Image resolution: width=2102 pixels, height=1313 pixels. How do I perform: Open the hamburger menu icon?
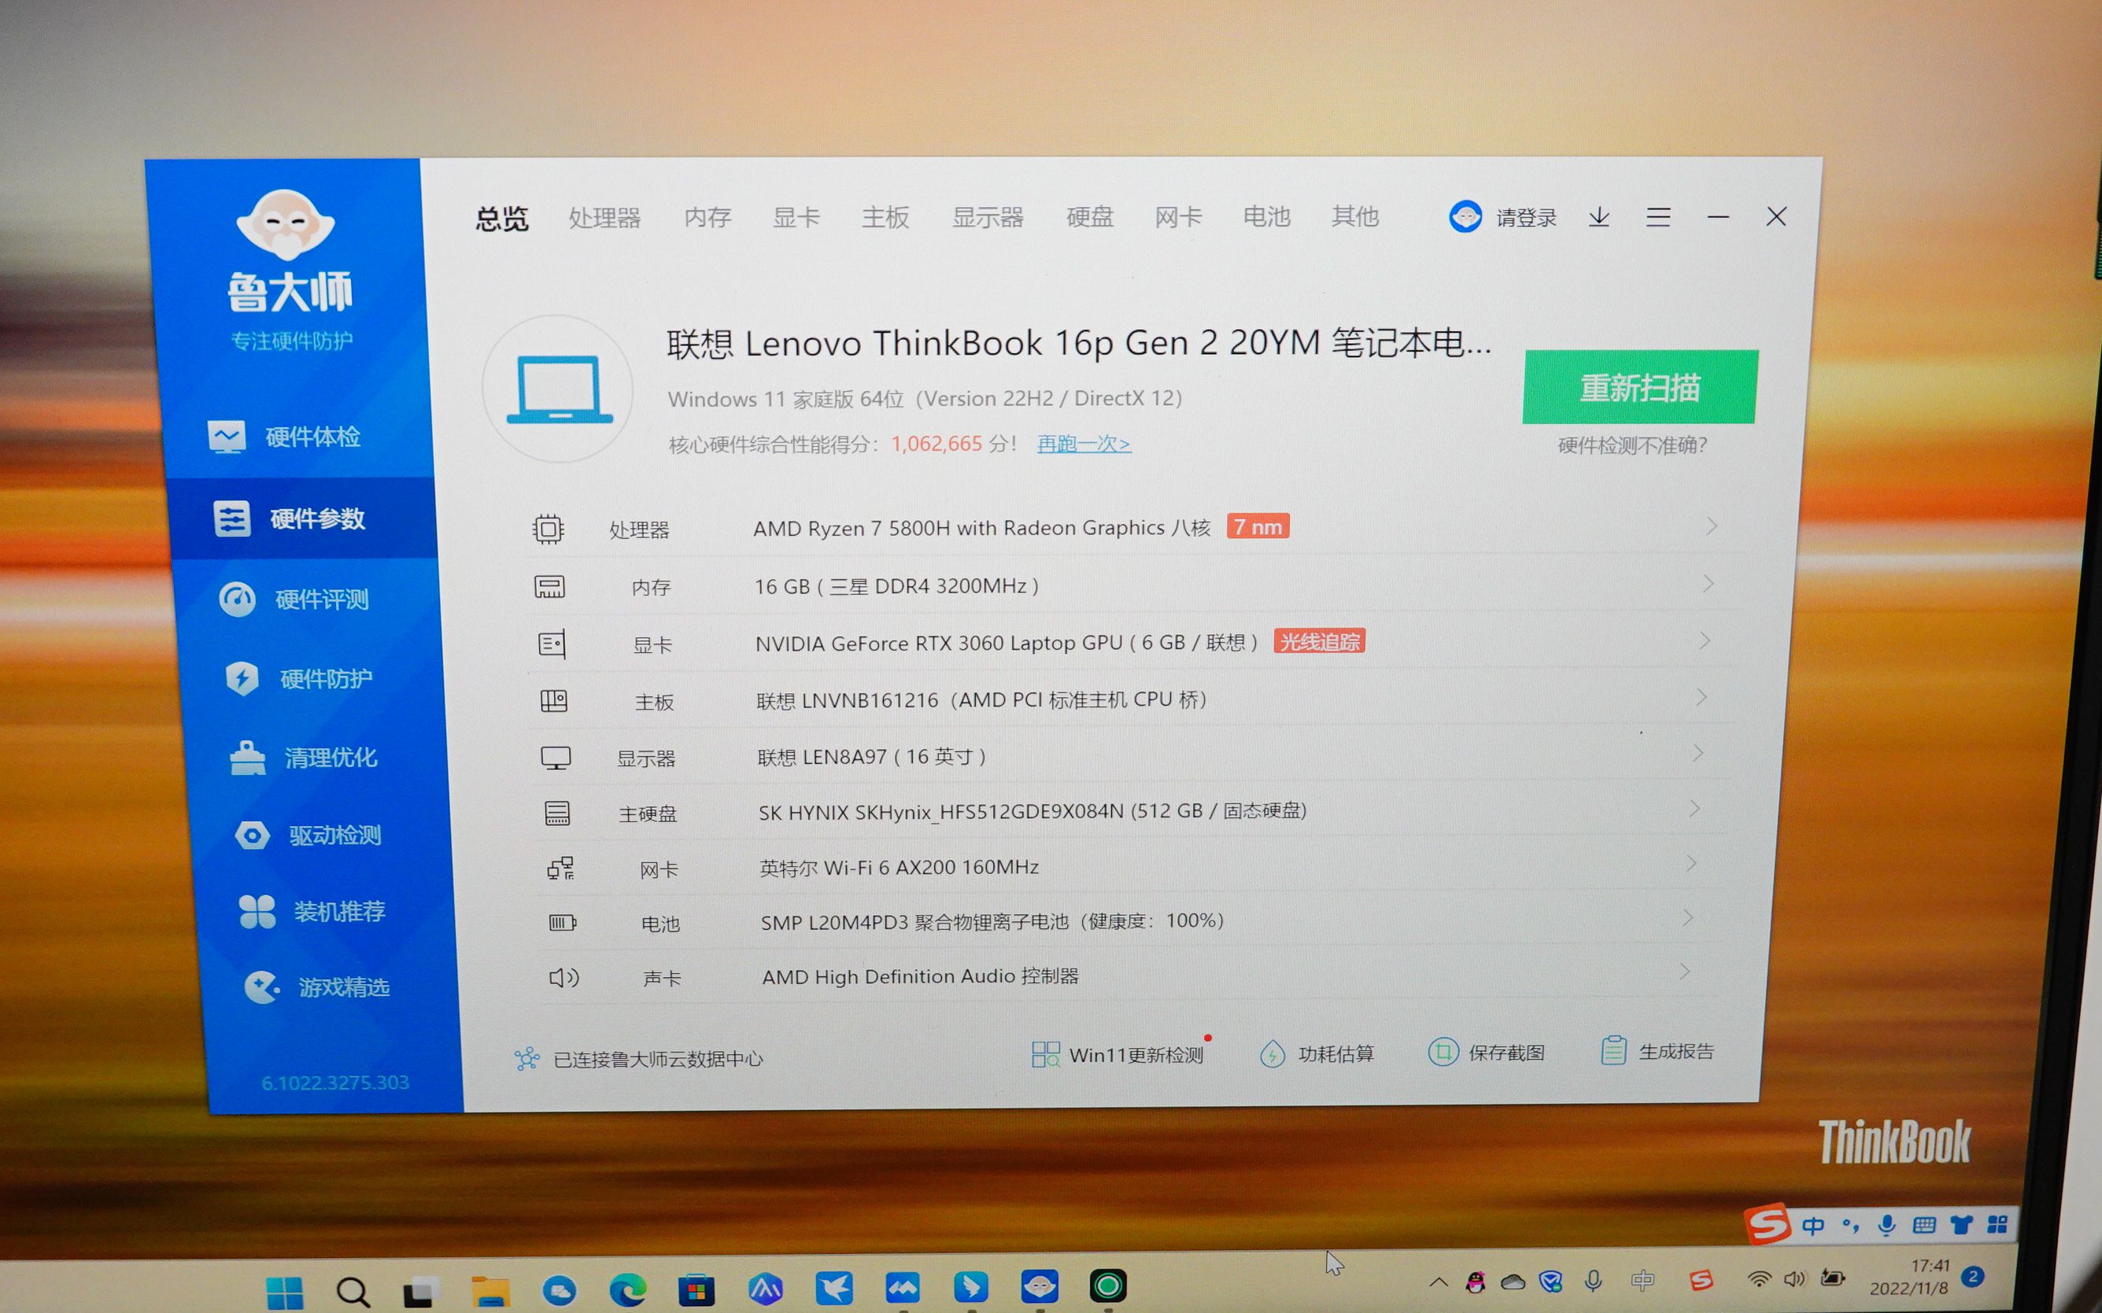(x=1658, y=216)
